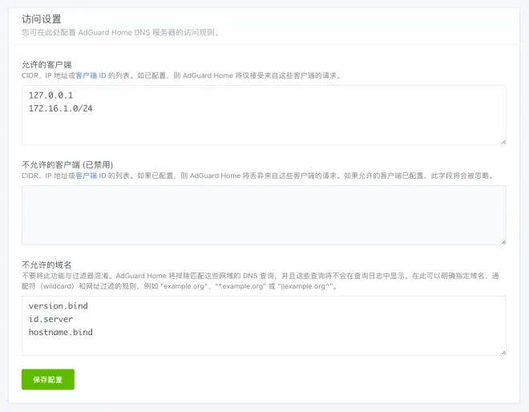Click the 访问设置 heading
This screenshot has width=529, height=412.
click(x=42, y=19)
